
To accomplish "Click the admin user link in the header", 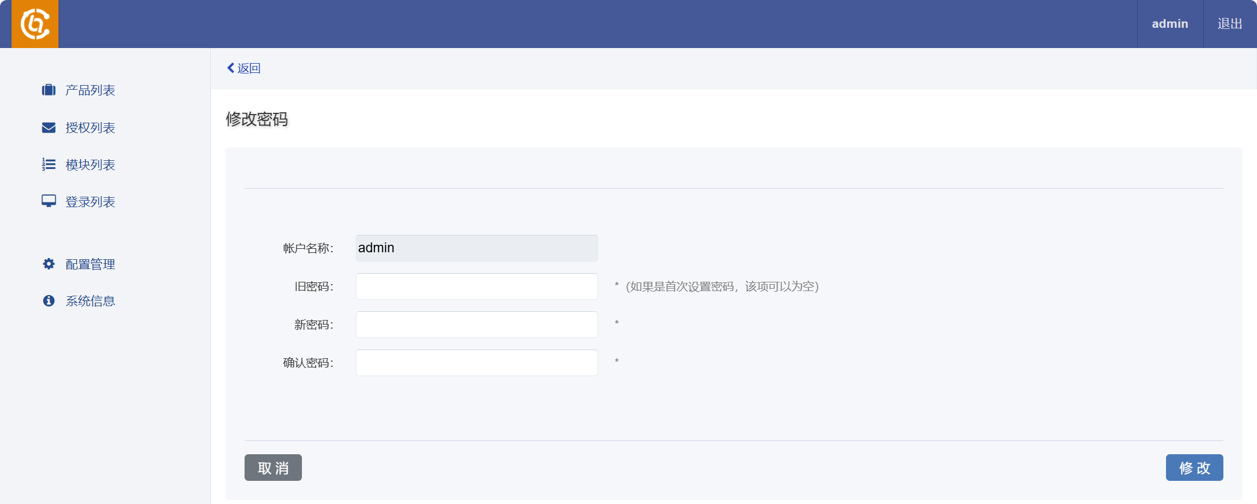I will pyautogui.click(x=1169, y=24).
